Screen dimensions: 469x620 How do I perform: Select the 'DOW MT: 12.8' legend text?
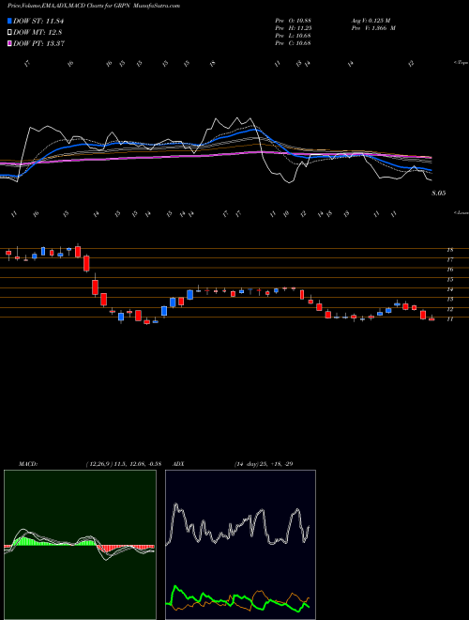click(x=38, y=33)
